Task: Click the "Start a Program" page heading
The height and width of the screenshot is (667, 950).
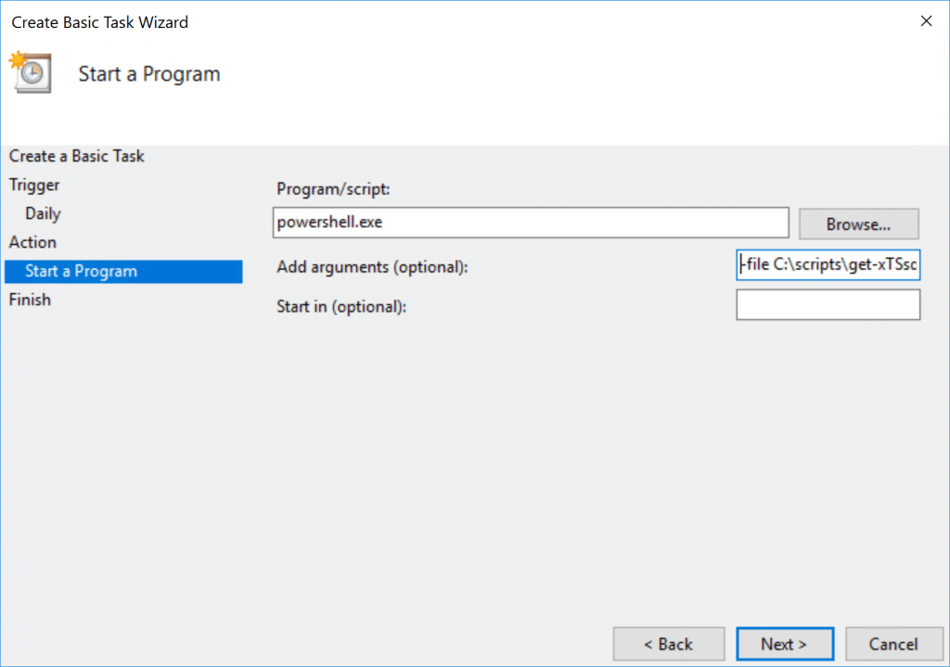Action: tap(148, 73)
